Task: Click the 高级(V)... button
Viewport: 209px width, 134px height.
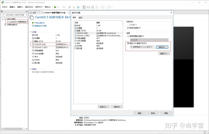Action: (164, 54)
